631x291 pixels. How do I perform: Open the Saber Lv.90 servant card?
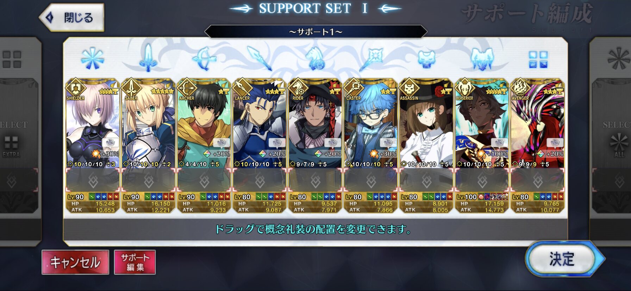[148, 123]
